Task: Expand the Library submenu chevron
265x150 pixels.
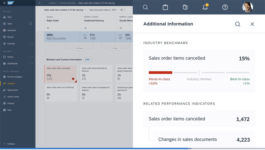Action: (x=32, y=57)
